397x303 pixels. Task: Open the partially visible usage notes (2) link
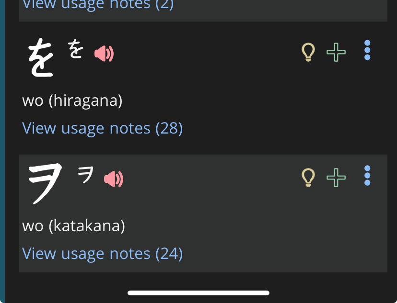[x=98, y=5]
